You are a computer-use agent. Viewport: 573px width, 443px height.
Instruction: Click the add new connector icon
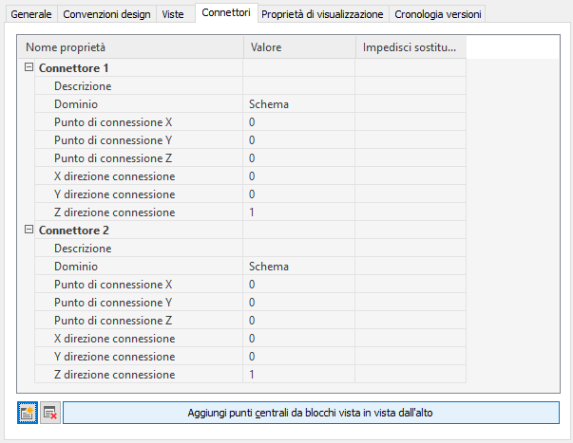pyautogui.click(x=28, y=413)
